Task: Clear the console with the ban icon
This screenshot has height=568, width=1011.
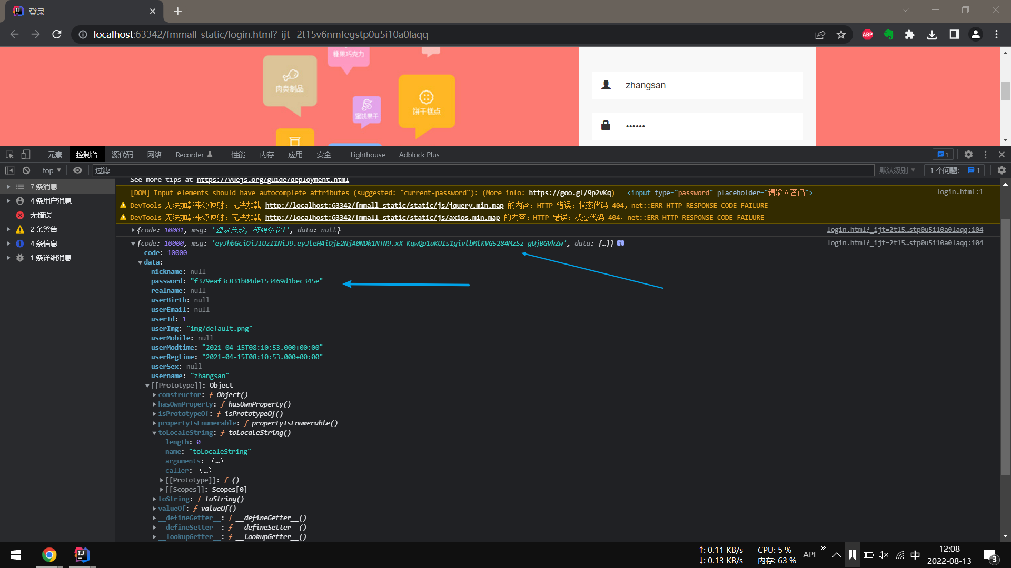Action: point(26,170)
